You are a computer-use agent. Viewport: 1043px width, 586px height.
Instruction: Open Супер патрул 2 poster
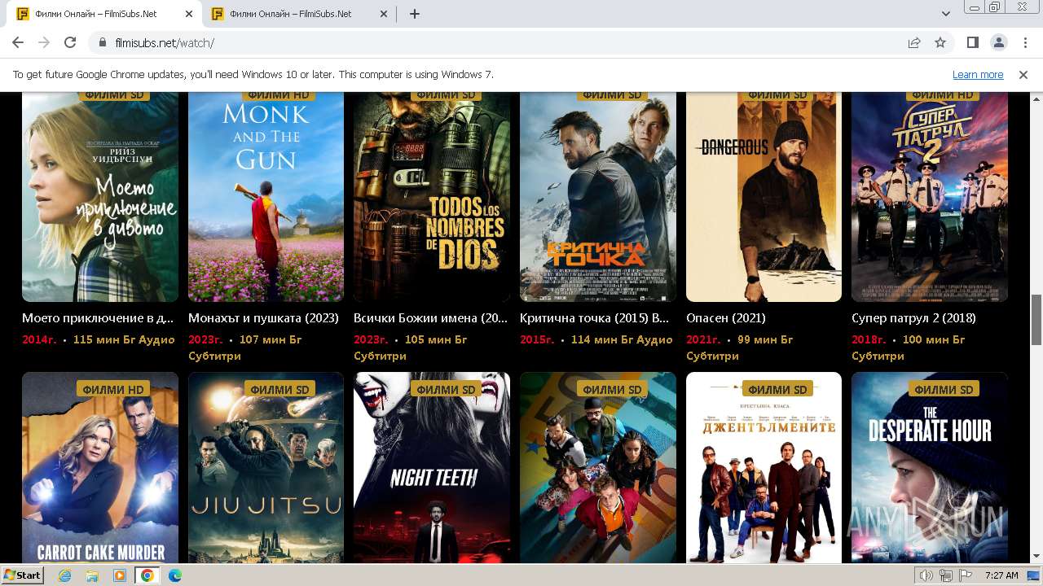(930, 196)
